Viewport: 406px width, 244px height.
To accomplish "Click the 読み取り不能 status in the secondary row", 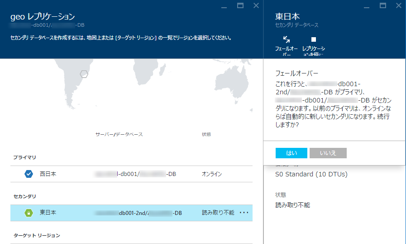I will (218, 212).
